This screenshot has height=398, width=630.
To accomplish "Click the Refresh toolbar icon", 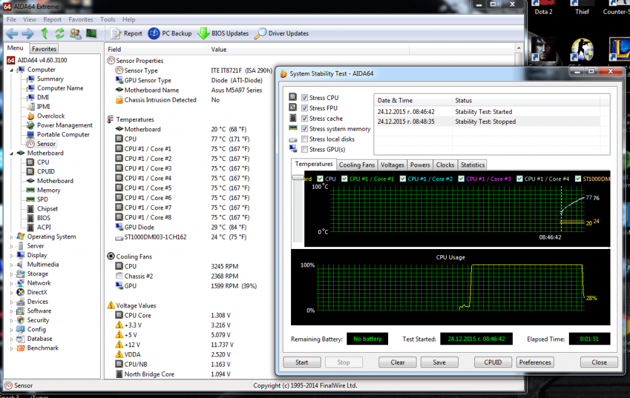I will click(59, 34).
